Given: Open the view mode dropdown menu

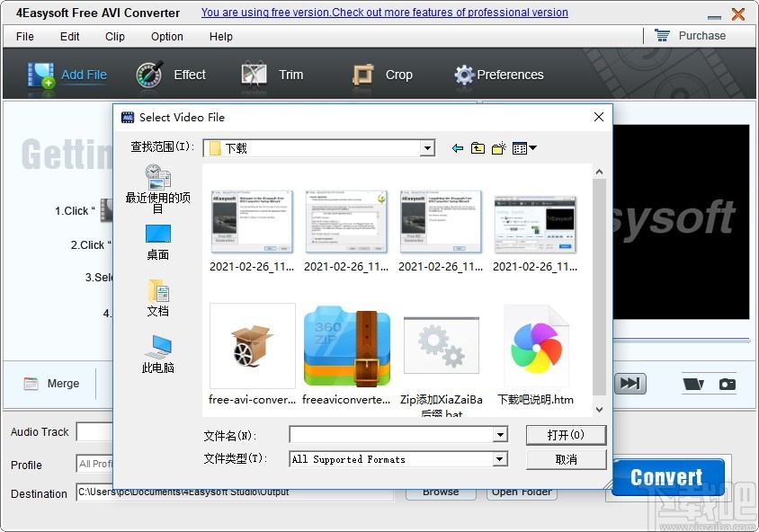Looking at the screenshot, I should (x=523, y=147).
